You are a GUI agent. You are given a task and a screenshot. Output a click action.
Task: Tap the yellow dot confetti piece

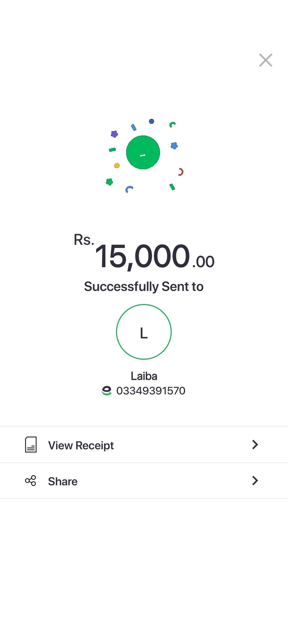(117, 166)
